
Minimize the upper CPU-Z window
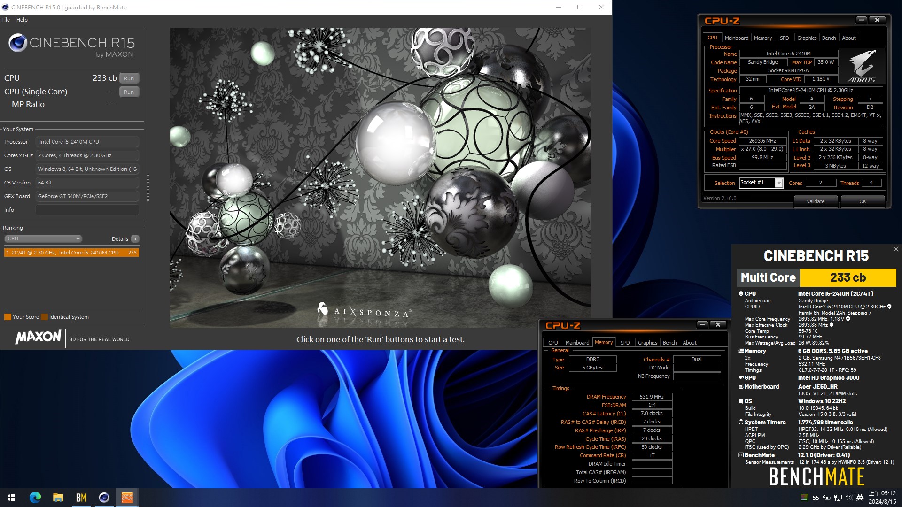point(861,20)
